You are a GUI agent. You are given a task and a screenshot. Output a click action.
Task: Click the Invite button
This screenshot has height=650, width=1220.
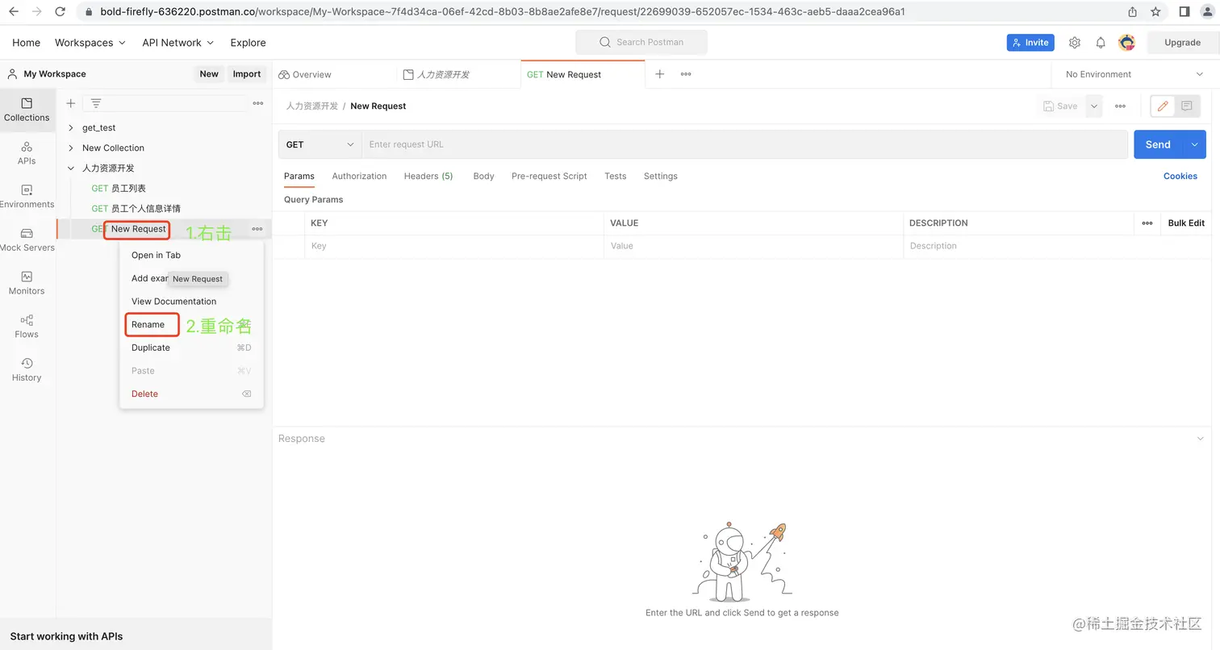[1030, 43]
